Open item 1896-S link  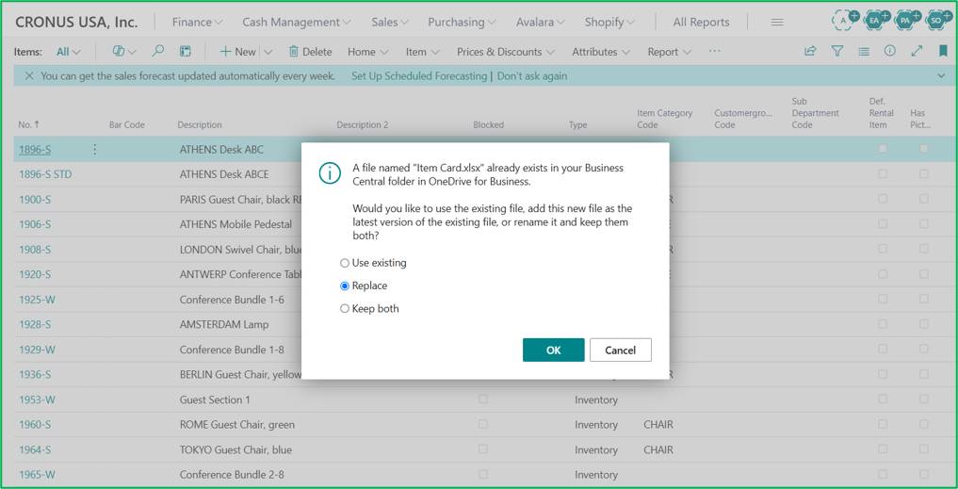(x=35, y=149)
